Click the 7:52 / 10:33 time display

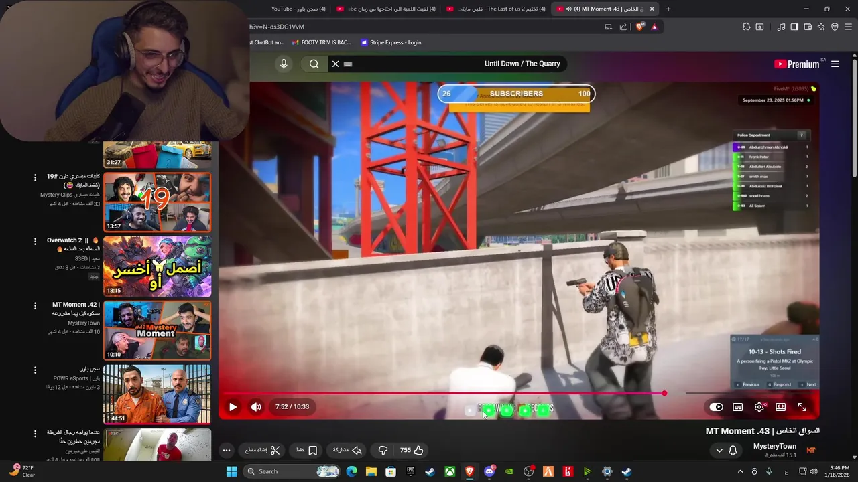point(292,406)
